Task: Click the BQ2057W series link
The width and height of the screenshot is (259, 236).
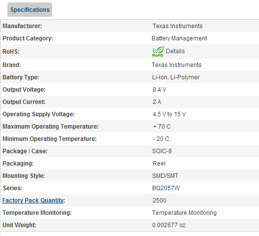Action: (166, 188)
